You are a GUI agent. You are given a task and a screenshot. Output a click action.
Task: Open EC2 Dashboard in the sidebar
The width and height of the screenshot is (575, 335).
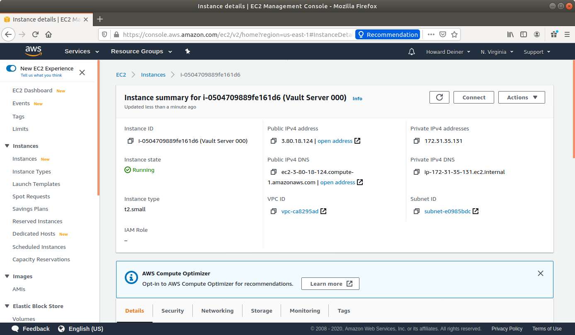point(32,90)
